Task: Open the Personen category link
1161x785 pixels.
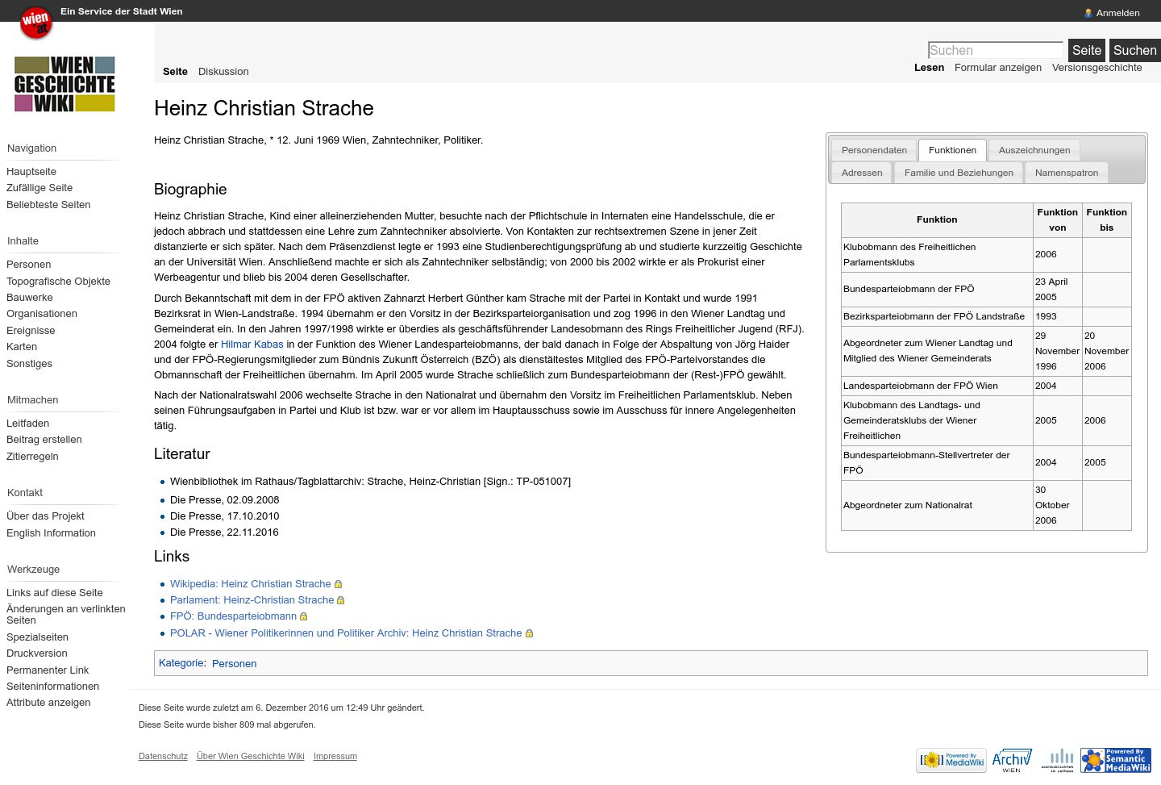Action: point(234,664)
